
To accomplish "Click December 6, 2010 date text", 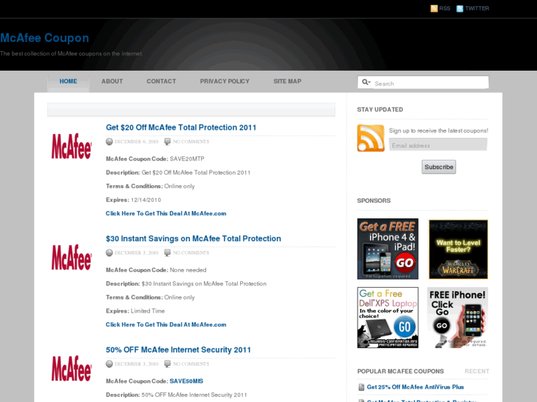I will click(137, 142).
